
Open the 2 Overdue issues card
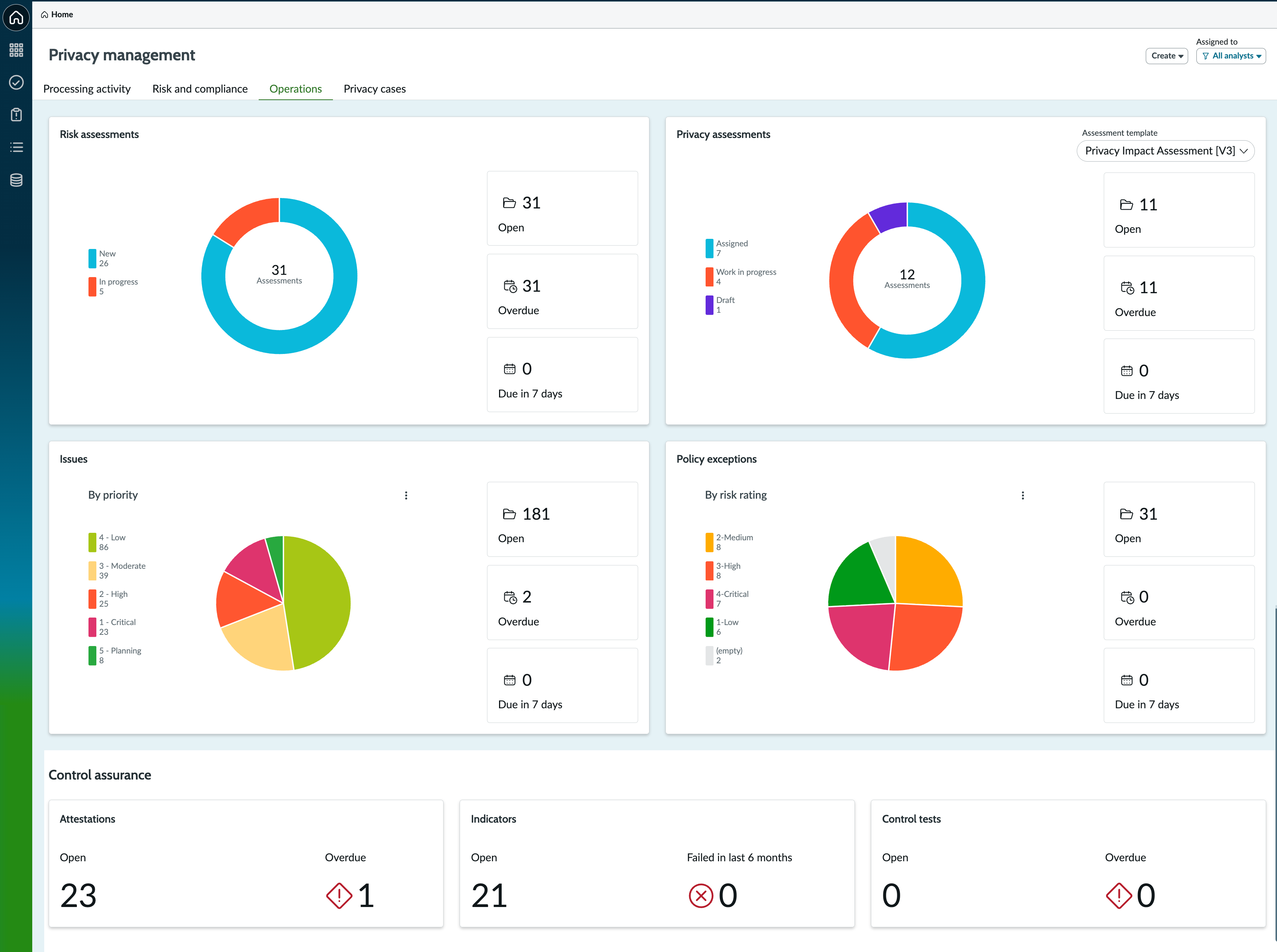click(x=562, y=602)
